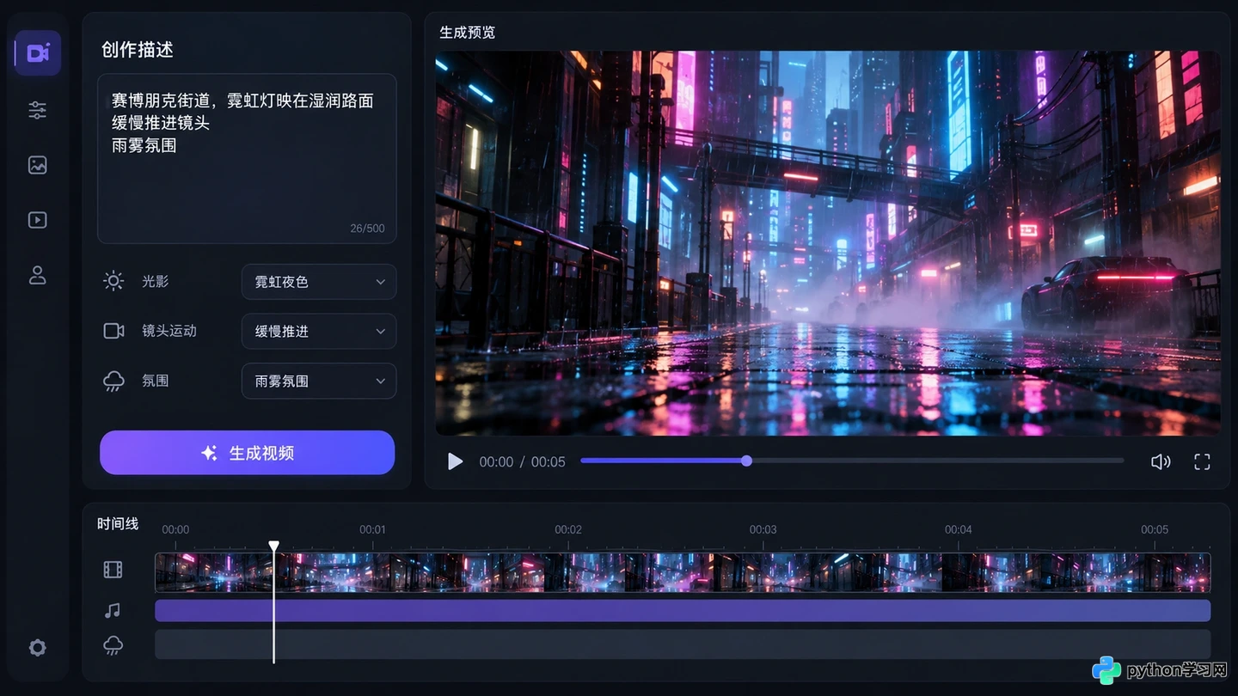This screenshot has height=696, width=1238.
Task: Click the 时间线 panel label
Action: click(118, 524)
